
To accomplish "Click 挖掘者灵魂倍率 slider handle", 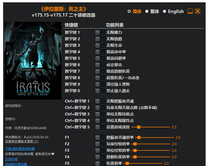I will (x=139, y=137).
